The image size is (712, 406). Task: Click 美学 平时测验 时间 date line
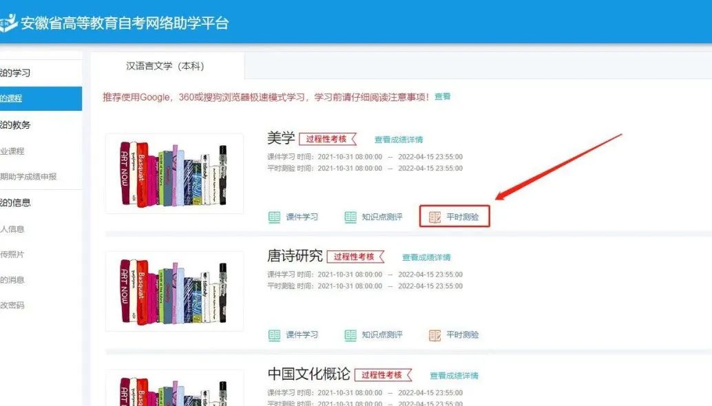point(365,169)
